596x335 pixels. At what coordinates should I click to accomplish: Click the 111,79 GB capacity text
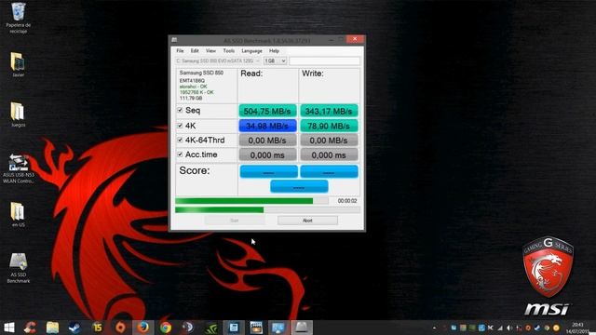191,98
